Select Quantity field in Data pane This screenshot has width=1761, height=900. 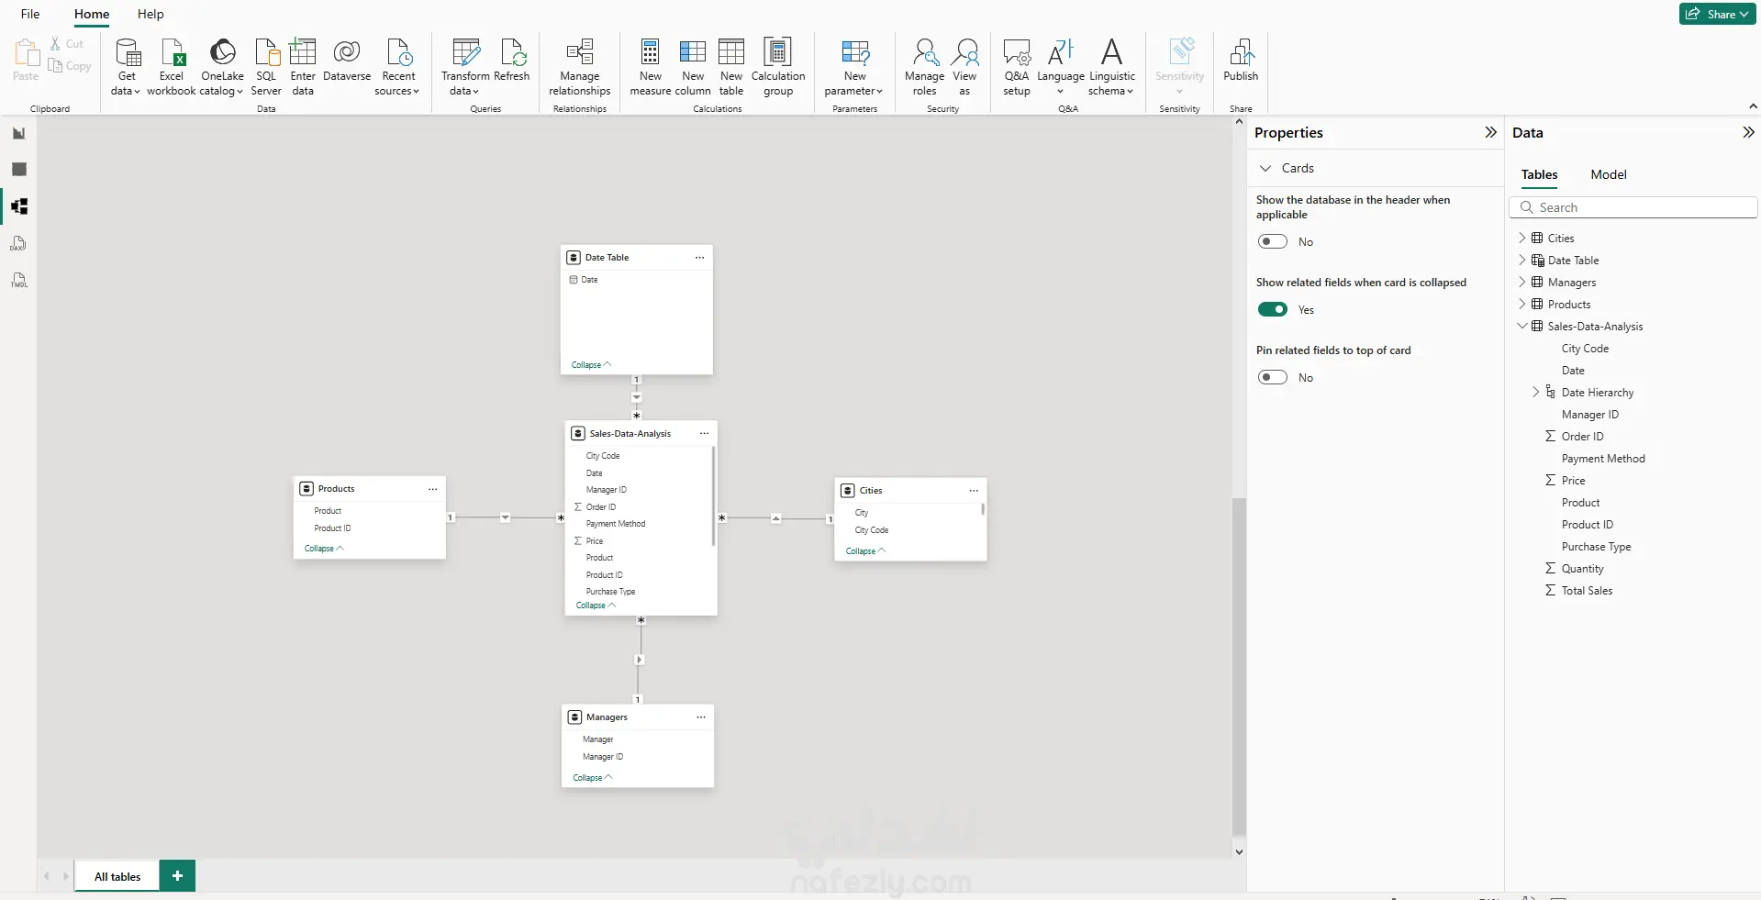1582,568
